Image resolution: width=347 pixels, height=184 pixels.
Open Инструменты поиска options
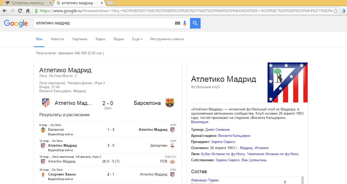tap(167, 39)
